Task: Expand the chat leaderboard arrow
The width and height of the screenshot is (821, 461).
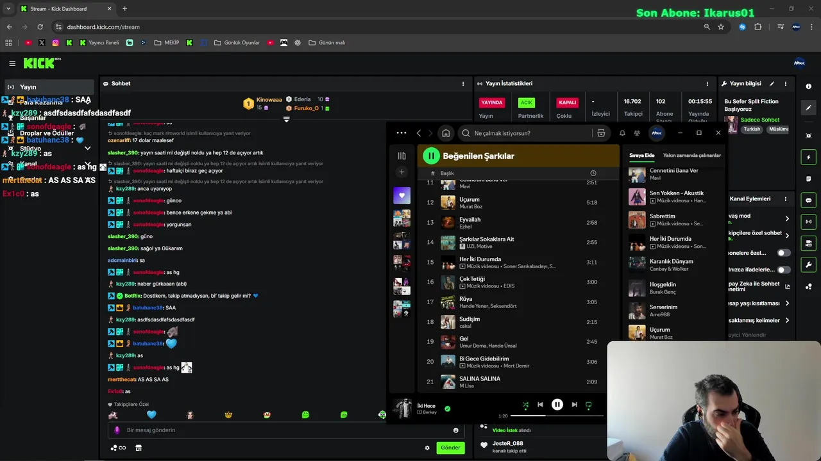Action: pyautogui.click(x=287, y=119)
